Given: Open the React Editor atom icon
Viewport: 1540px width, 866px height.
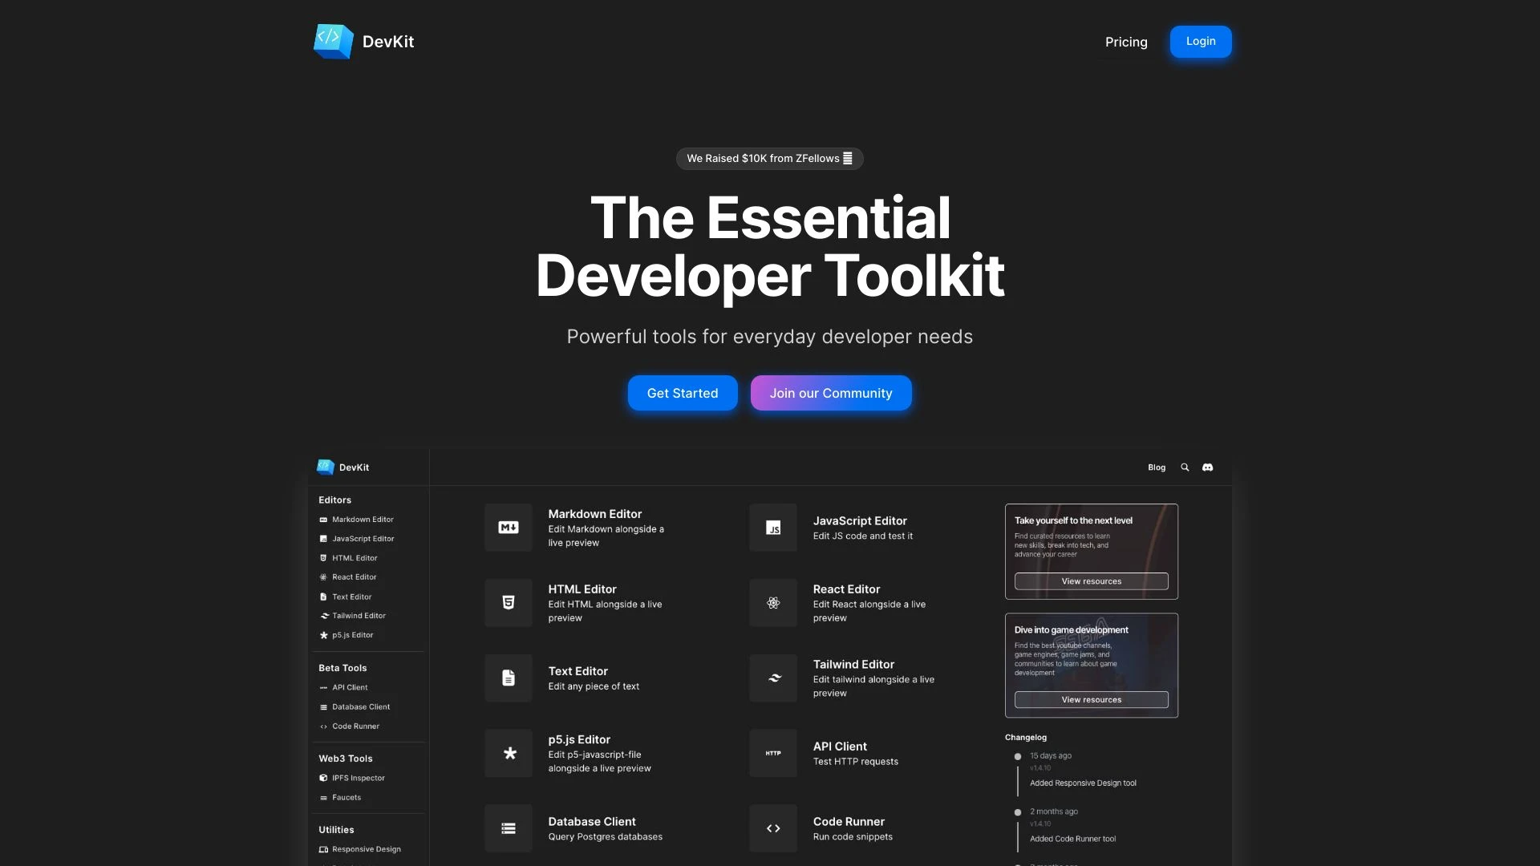Looking at the screenshot, I should tap(772, 602).
